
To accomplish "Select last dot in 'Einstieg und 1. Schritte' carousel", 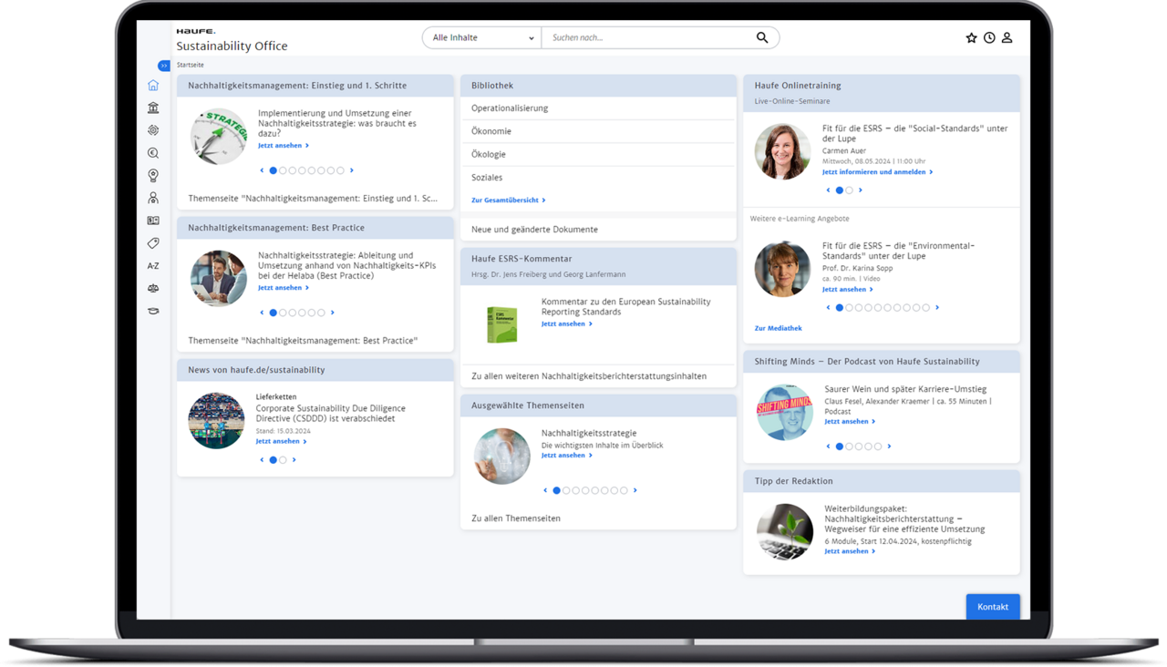I will [x=341, y=170].
